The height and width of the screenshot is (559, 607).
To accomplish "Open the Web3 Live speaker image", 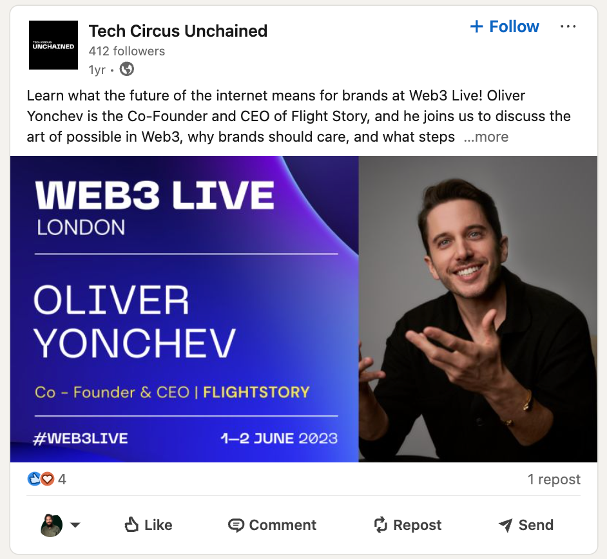I will click(303, 309).
